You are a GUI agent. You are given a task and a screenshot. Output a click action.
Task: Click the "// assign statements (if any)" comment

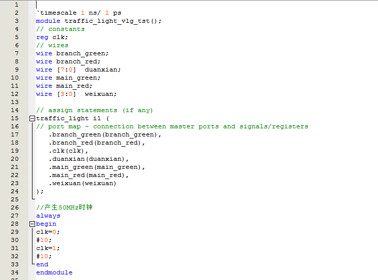[x=94, y=110]
